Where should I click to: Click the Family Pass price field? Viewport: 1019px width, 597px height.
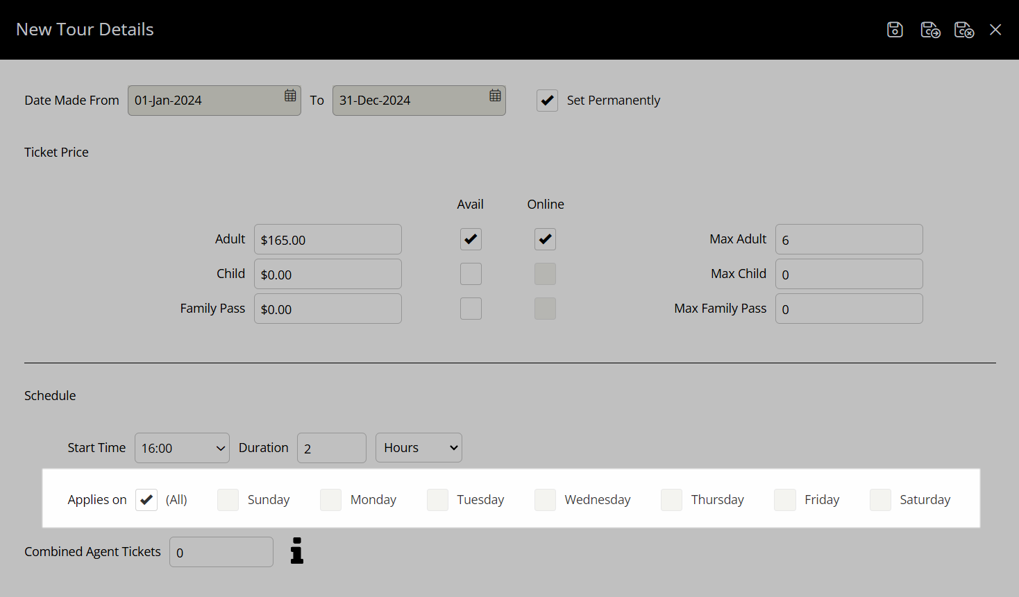click(x=328, y=309)
